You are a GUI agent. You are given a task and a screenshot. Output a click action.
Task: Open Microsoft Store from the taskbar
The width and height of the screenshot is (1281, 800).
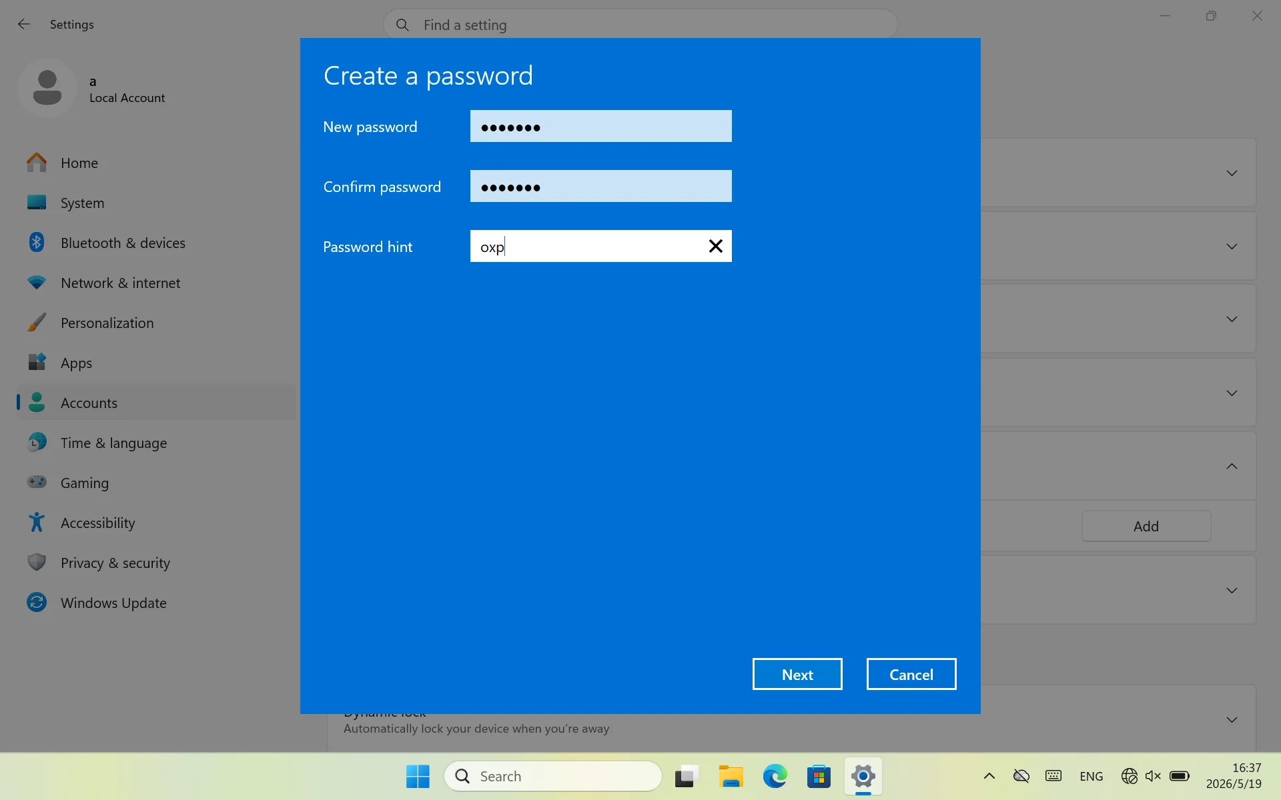(x=819, y=776)
